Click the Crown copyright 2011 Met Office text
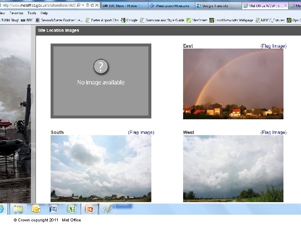Screen dimensions: 301x226 47,220
